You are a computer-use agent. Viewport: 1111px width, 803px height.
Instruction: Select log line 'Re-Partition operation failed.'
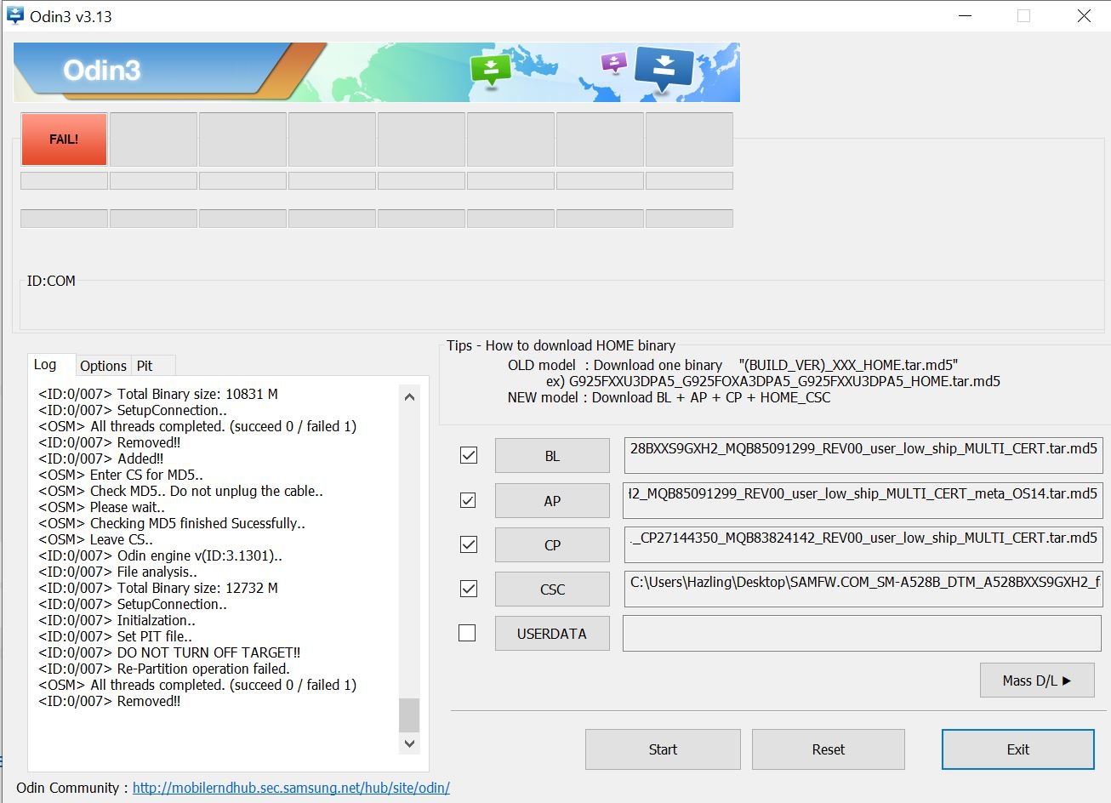click(x=164, y=669)
